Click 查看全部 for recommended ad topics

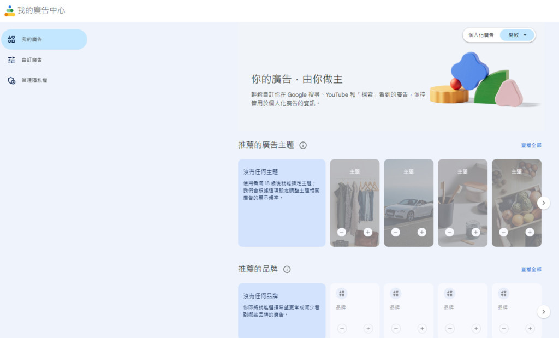(x=531, y=145)
